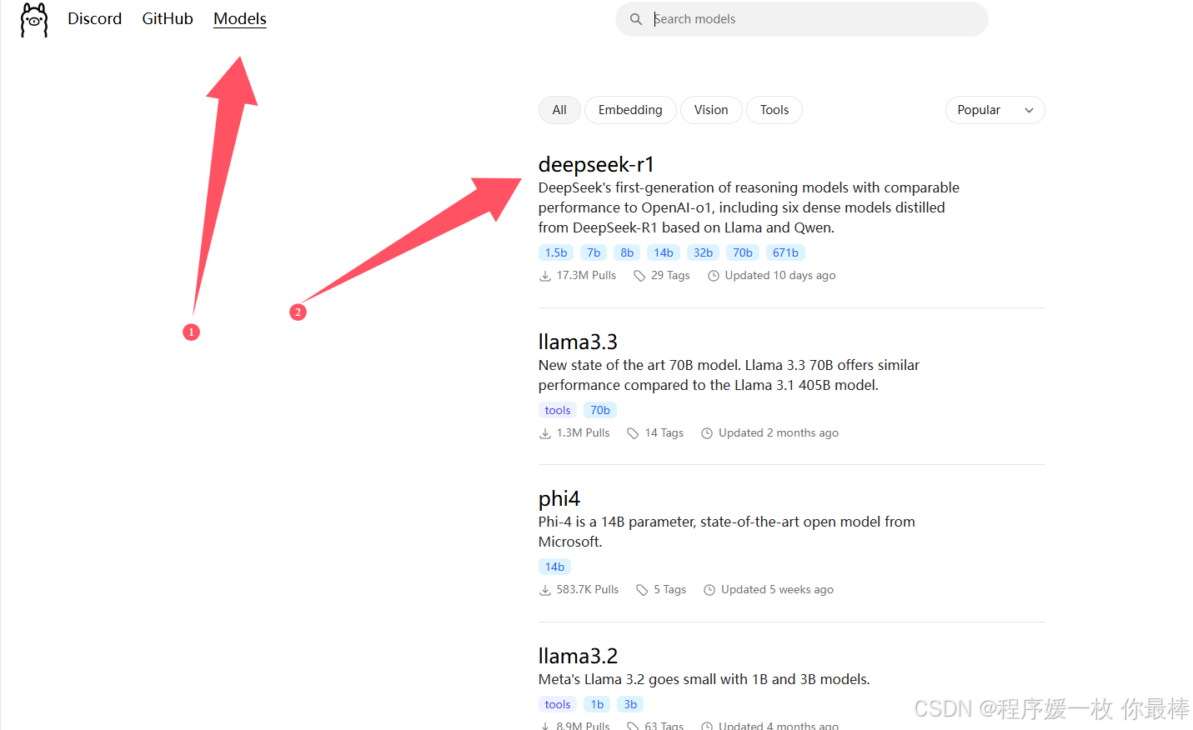Click the 5 Tags text
This screenshot has width=1193, height=730.
[x=670, y=589]
